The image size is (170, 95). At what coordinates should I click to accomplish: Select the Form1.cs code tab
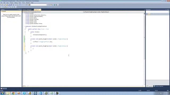pyautogui.click(x=37, y=10)
